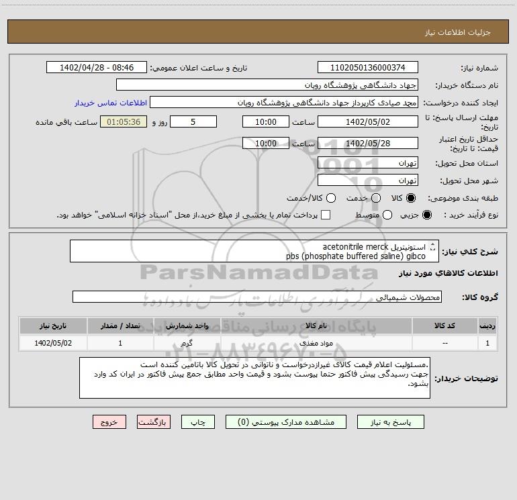
Task: Click the response deadline hour 10:00 field
Action: pyautogui.click(x=266, y=121)
